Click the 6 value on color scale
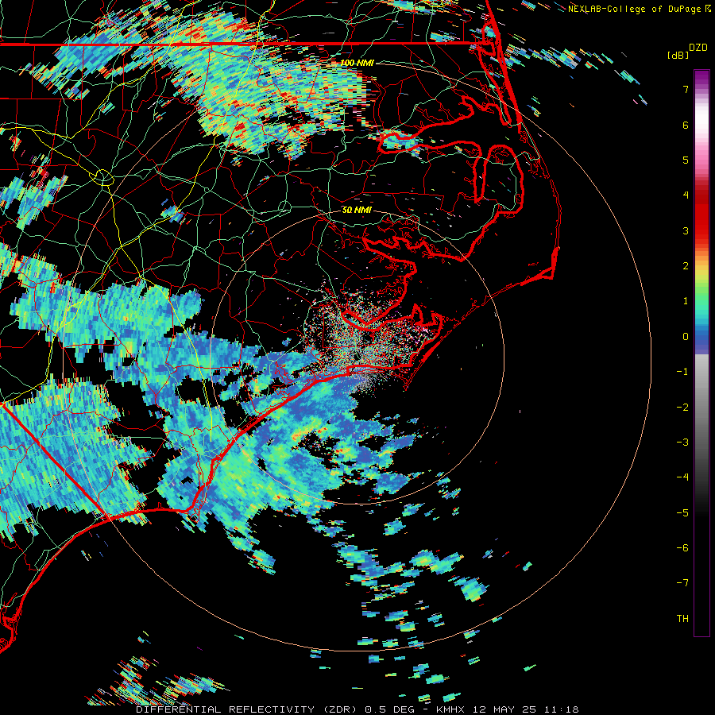This screenshot has height=715, width=715. [x=686, y=125]
